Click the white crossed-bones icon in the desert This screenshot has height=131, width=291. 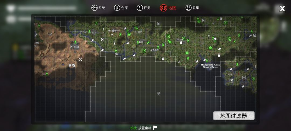pyautogui.click(x=50, y=34)
